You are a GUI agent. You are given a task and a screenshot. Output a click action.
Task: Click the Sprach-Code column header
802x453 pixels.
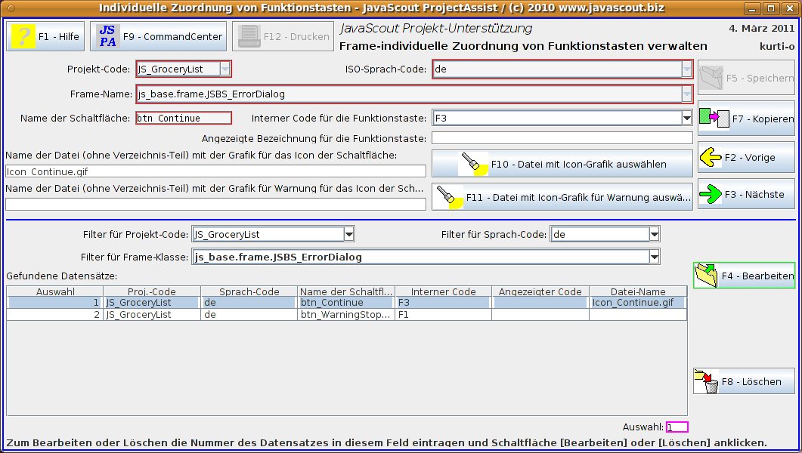click(x=249, y=291)
